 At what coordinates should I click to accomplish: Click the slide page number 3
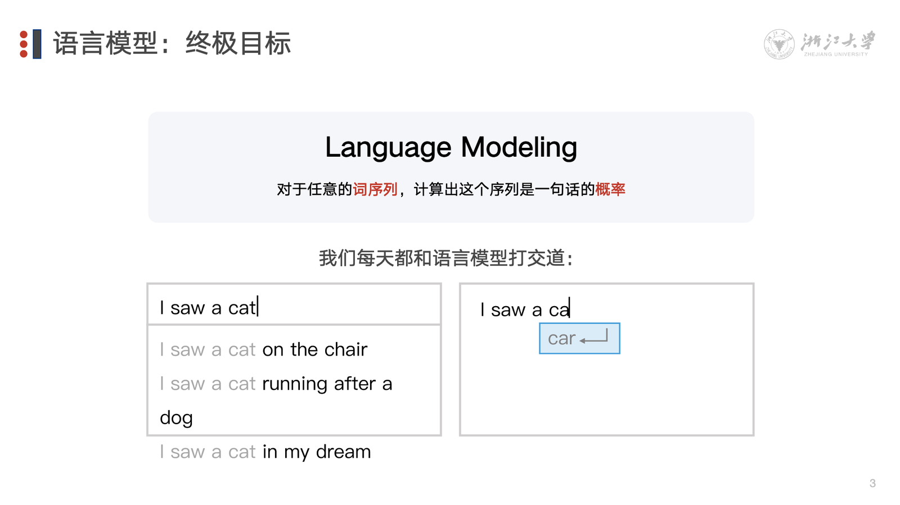point(872,483)
